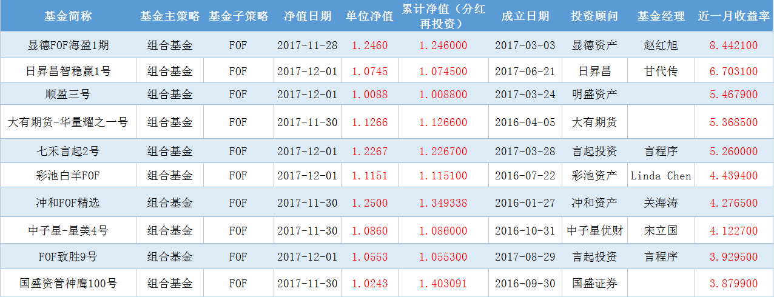
Task: Click adviser 彩池资产
Action: point(594,176)
